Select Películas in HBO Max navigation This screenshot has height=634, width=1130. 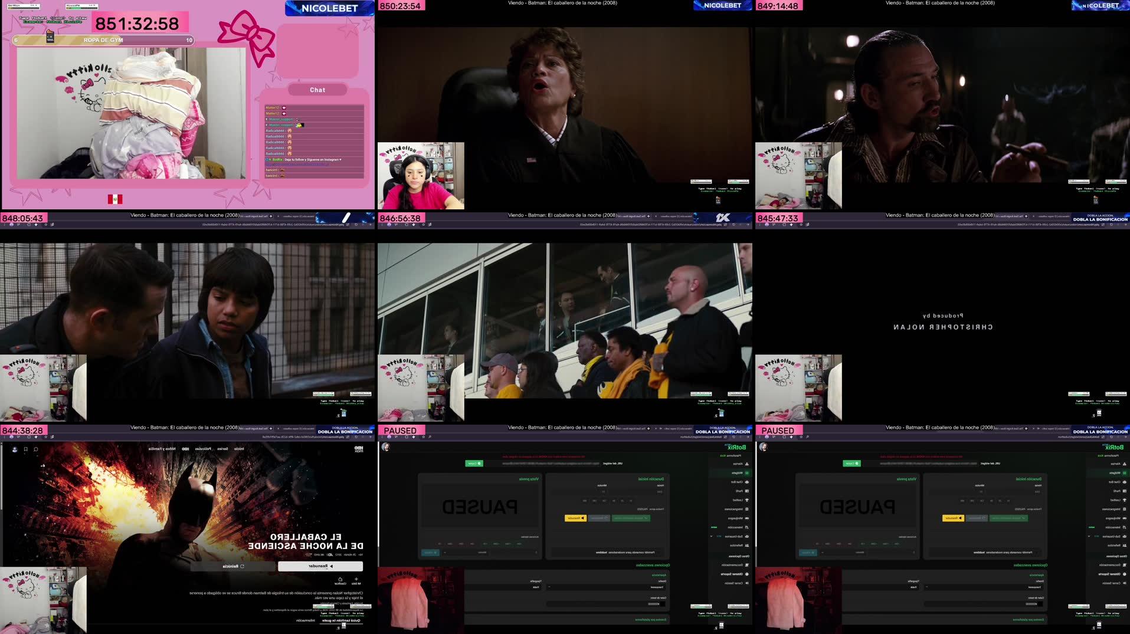[x=203, y=449]
